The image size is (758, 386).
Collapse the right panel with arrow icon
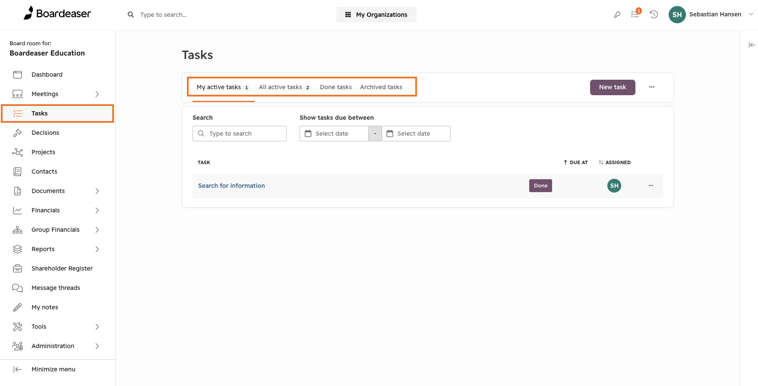pos(752,45)
